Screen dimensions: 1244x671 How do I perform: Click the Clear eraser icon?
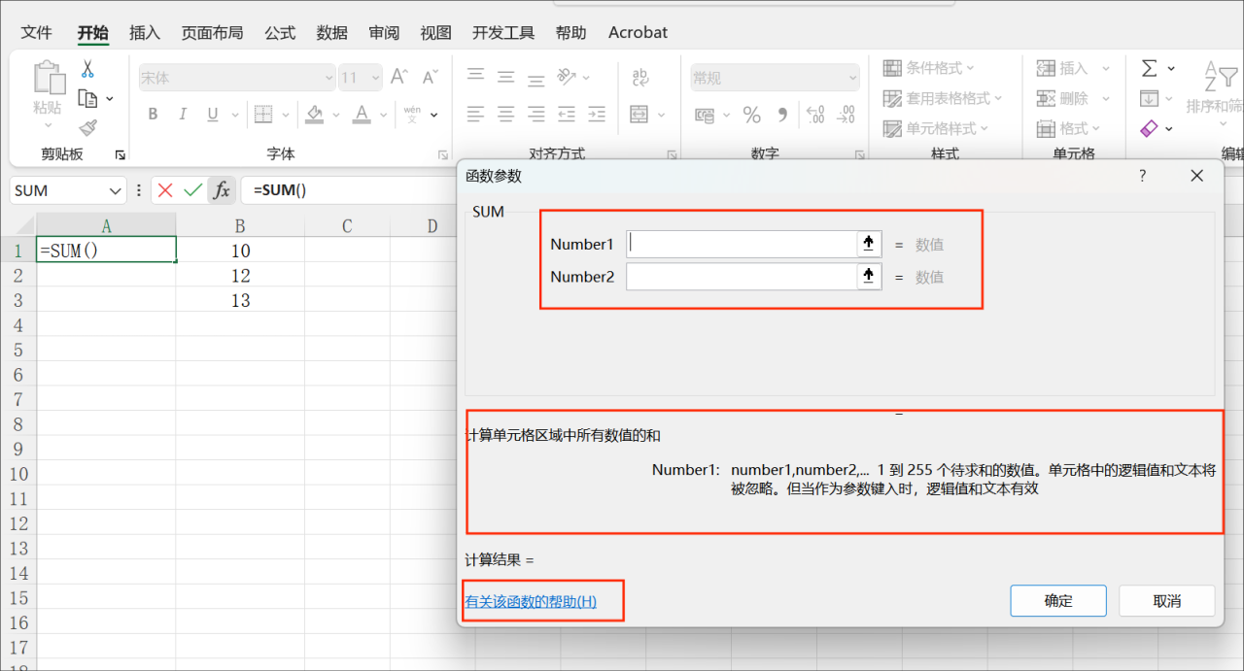(1149, 128)
